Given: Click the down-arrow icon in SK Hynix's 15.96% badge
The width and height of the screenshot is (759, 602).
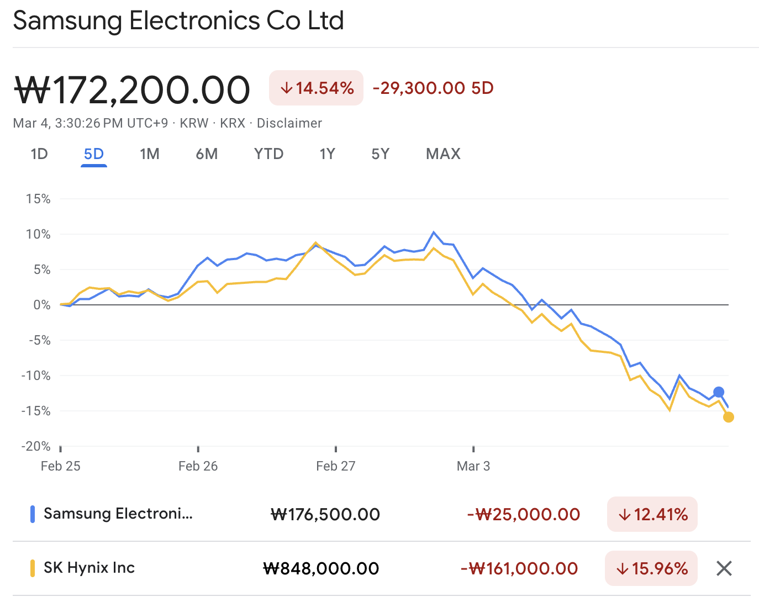Looking at the screenshot, I should click(x=623, y=568).
